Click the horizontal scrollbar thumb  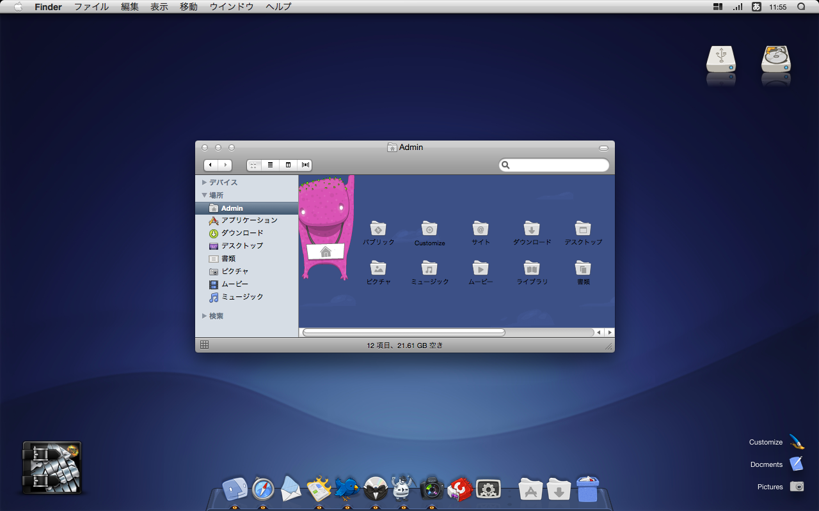[404, 332]
